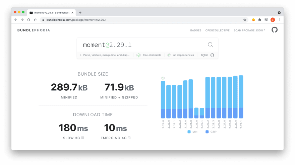Viewport: 295px width, 165px height.
Task: Select the 2.22.2 version bar
Action: click(180, 102)
